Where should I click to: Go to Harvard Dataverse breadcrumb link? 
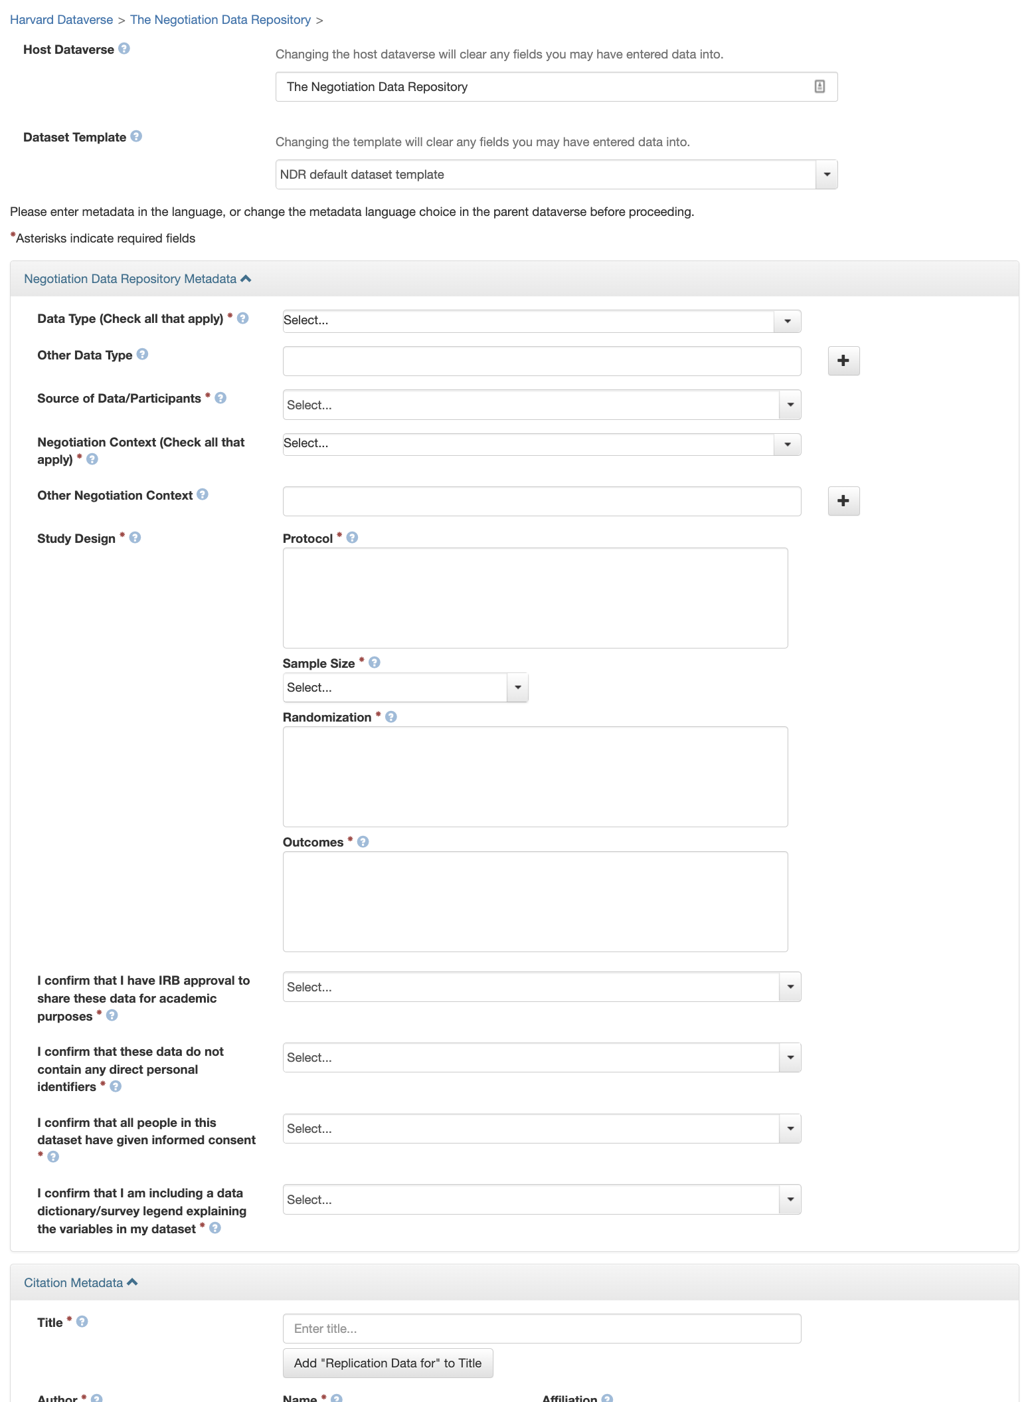click(61, 19)
